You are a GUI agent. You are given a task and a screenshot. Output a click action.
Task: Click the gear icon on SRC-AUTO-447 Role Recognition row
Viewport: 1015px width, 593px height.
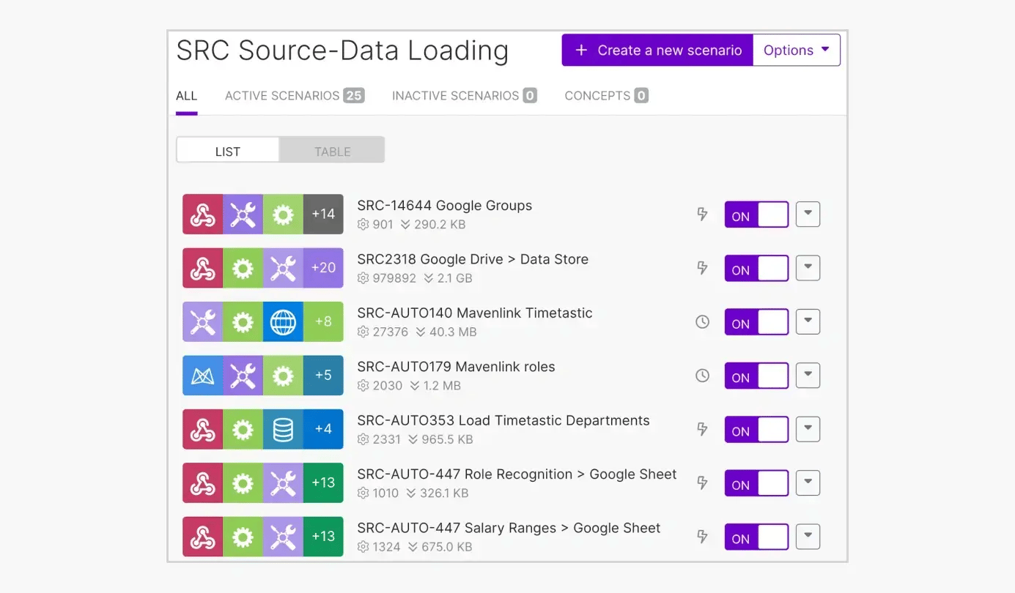tap(243, 482)
